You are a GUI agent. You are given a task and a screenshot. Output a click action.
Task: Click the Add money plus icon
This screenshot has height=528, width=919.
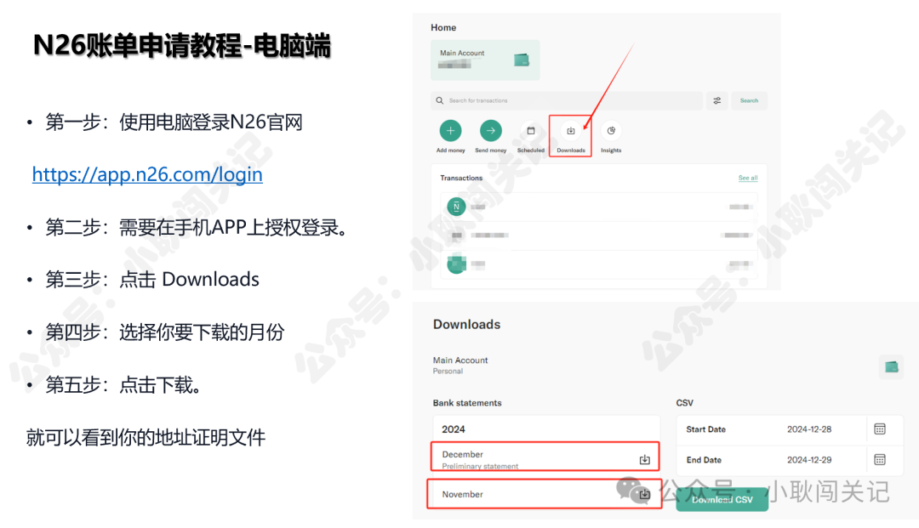click(450, 131)
